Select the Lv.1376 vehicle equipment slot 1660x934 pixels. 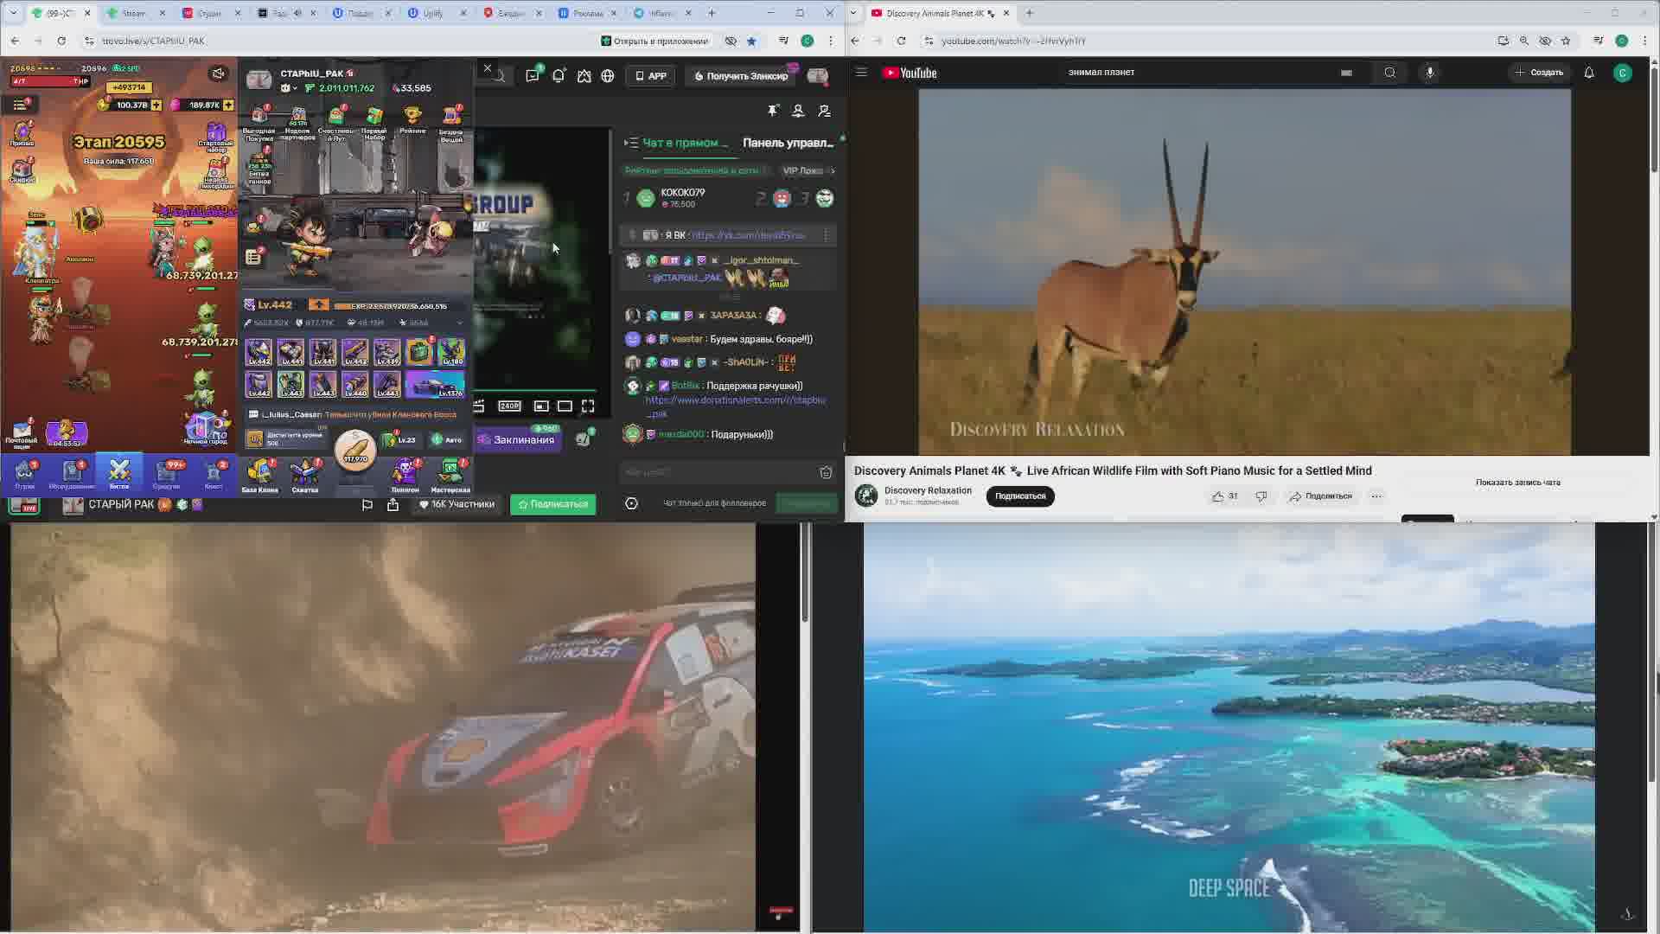pos(435,384)
